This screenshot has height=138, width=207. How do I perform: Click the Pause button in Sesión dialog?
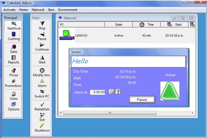(x=142, y=100)
